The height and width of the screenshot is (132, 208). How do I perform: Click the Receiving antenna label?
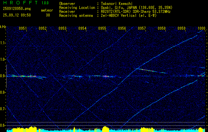tap(76, 16)
